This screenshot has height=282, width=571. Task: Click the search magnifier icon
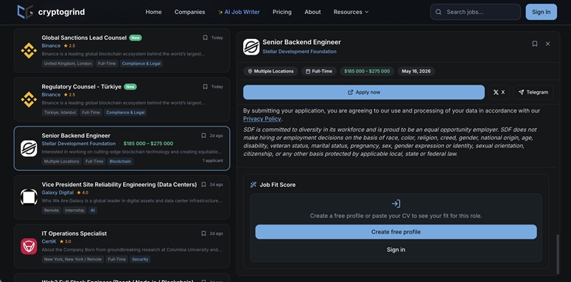point(438,12)
